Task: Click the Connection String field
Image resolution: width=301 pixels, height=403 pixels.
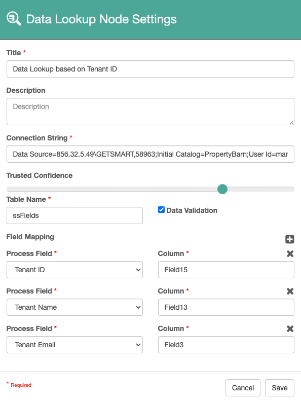Action: coord(150,154)
